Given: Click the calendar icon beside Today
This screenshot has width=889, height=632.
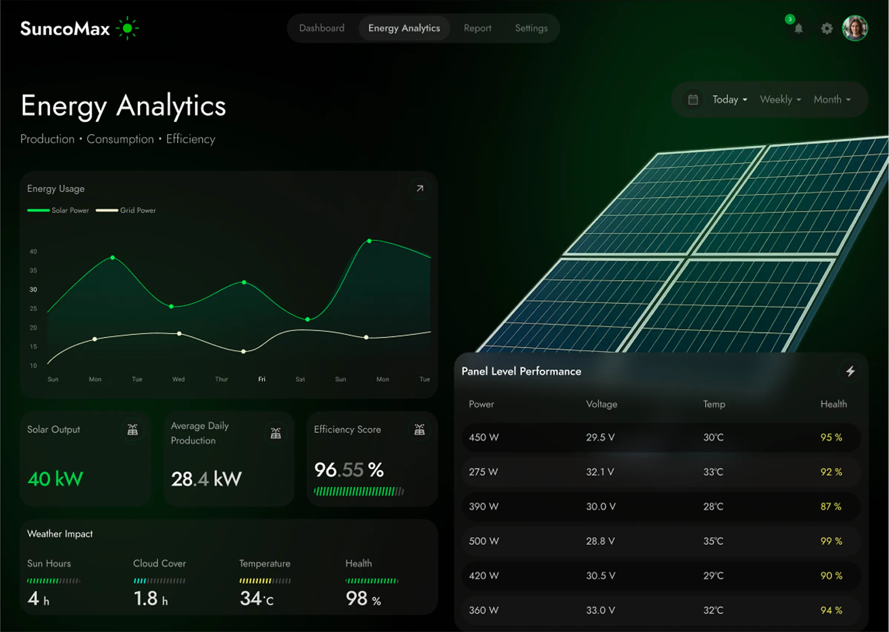Looking at the screenshot, I should pos(692,100).
